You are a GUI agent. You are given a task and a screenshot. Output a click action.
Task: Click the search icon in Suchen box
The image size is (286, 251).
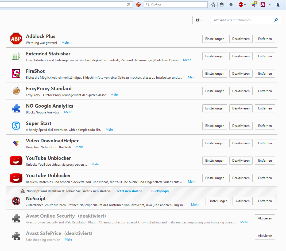(148, 5)
